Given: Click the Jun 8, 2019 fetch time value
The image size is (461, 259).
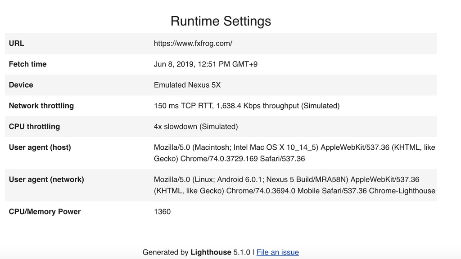Looking at the screenshot, I should click(205, 64).
